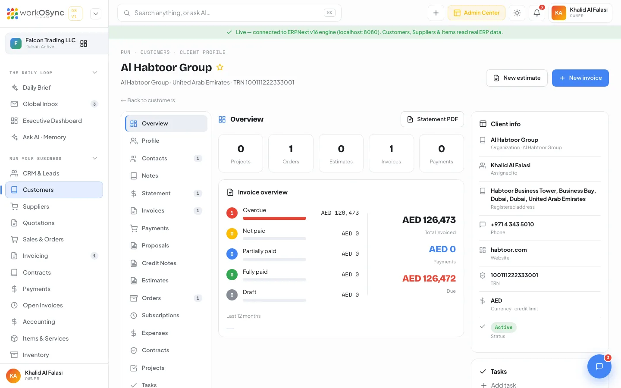The image size is (621, 388).
Task: Click the company grid icon beside Falcon Trading
Action: [x=84, y=44]
